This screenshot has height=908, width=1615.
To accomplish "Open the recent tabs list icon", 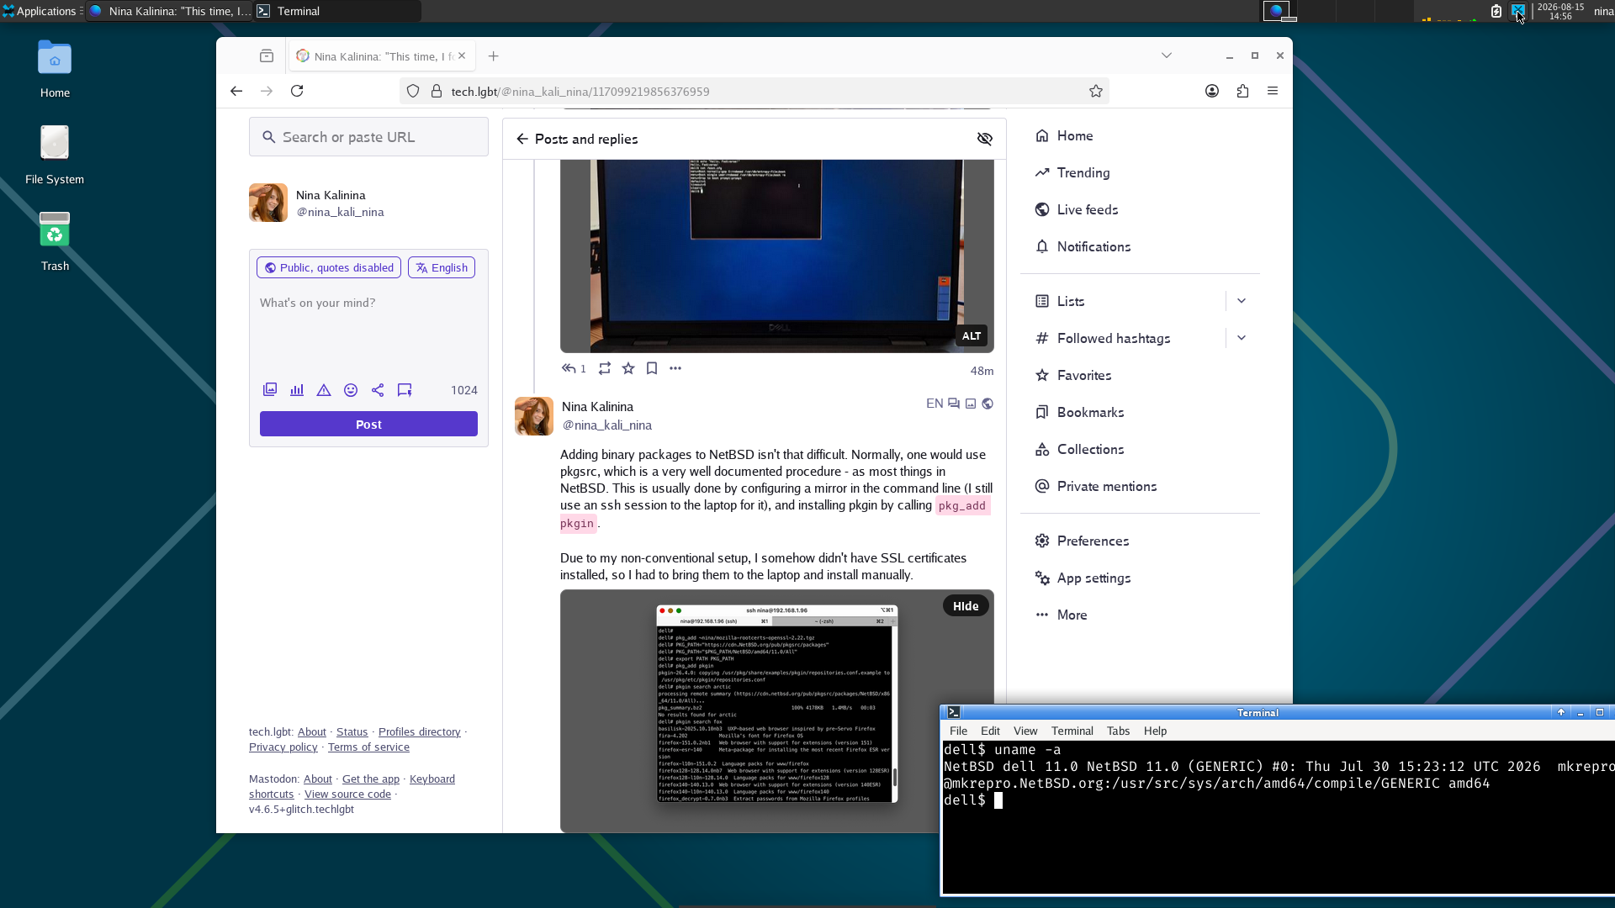I will 267,56.
